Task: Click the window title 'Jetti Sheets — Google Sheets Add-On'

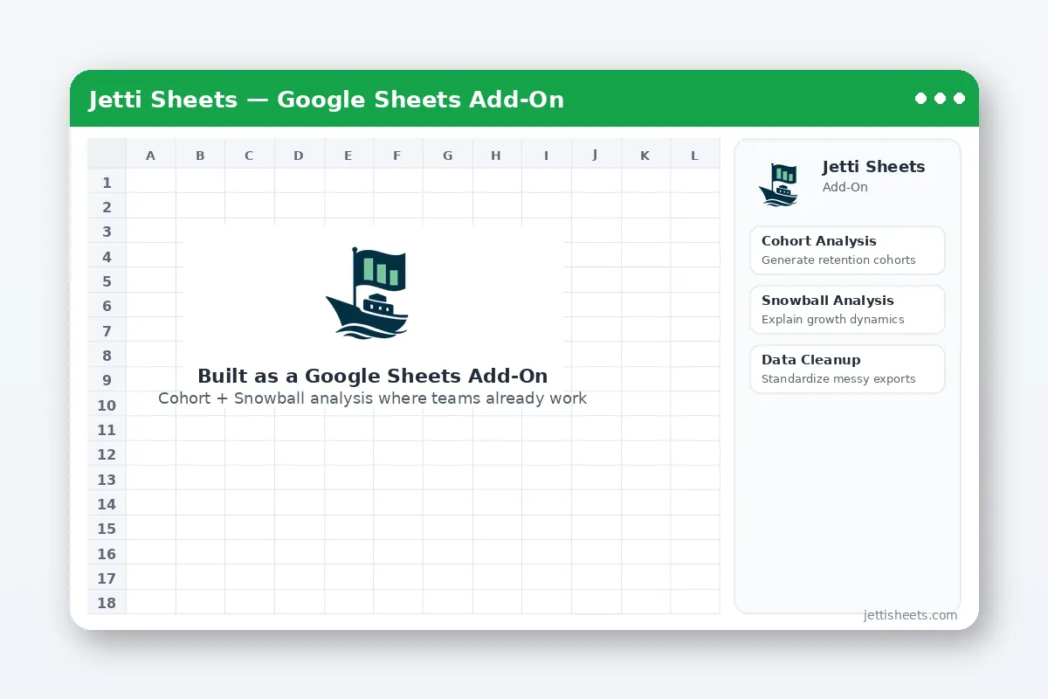Action: [x=327, y=100]
